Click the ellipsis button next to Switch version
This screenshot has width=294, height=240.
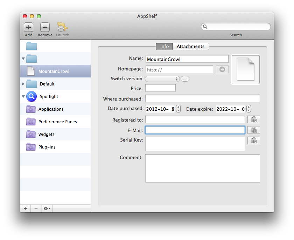185,79
